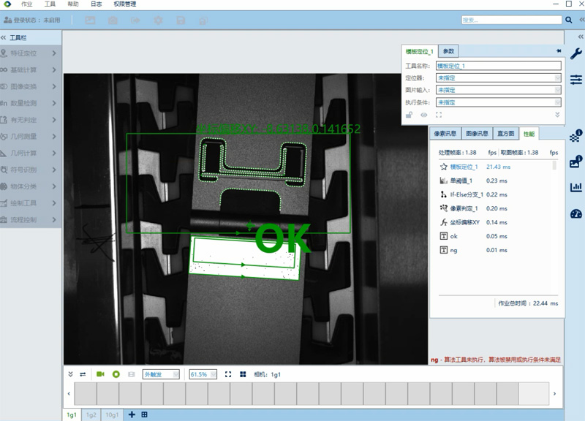Click the bar chart statistics icon
The image size is (585, 421).
point(575,187)
